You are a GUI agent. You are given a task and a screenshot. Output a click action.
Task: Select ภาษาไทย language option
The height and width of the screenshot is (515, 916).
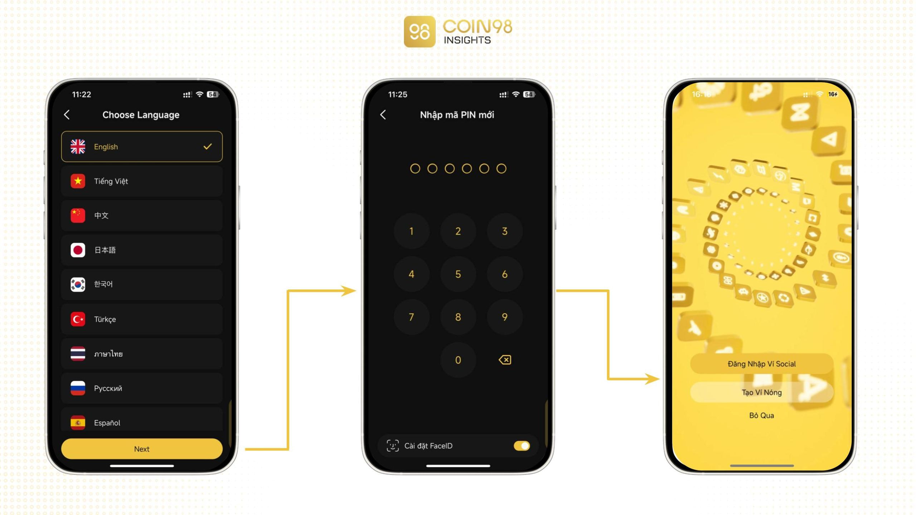142,353
